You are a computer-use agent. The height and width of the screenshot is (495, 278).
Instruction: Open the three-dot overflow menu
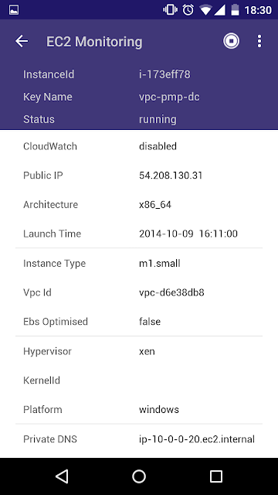(259, 41)
